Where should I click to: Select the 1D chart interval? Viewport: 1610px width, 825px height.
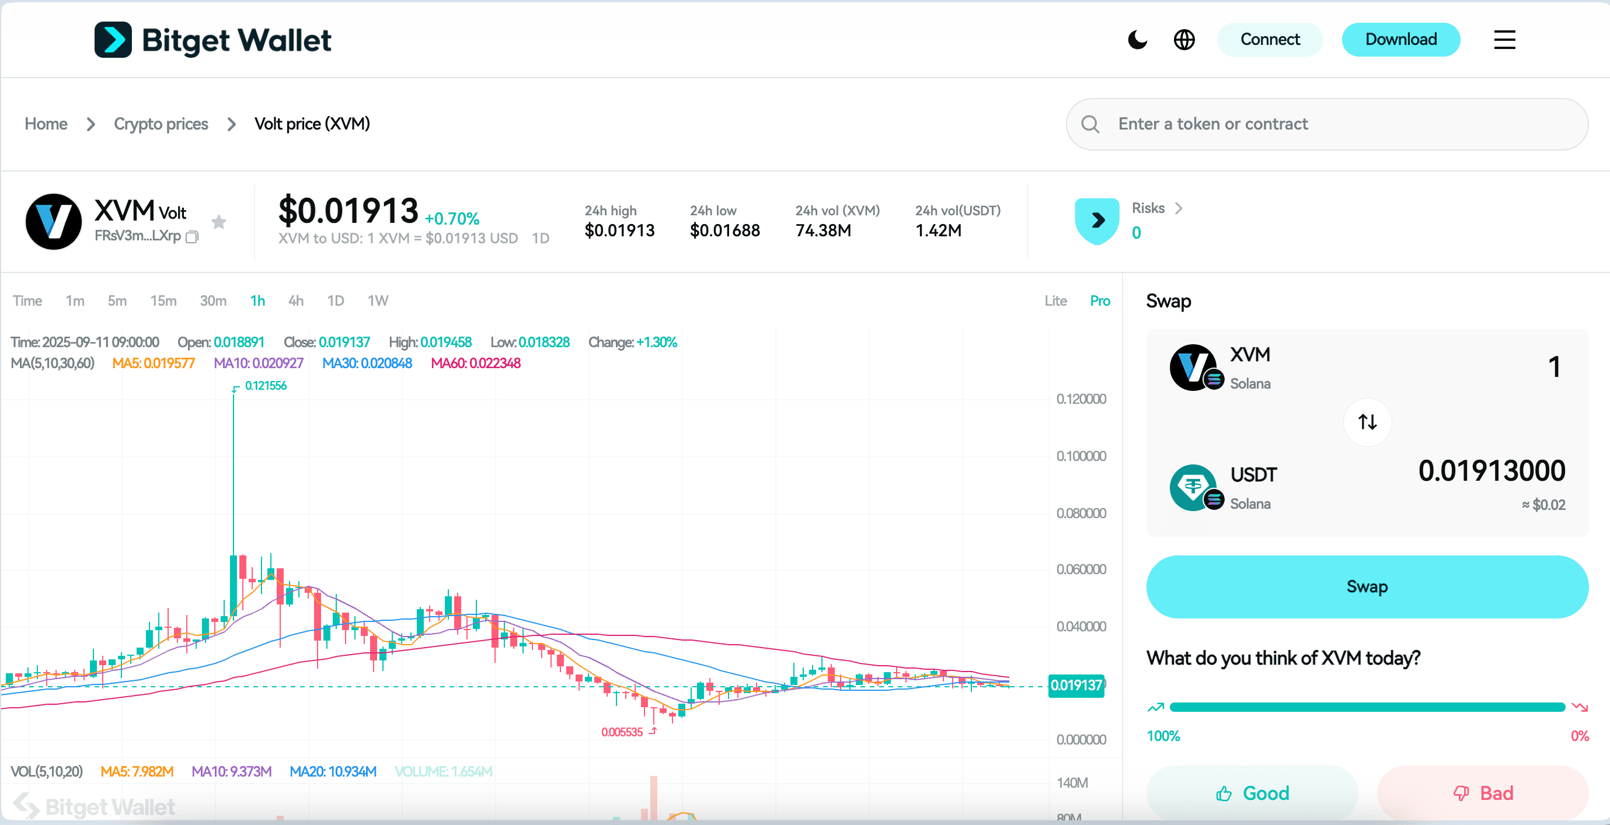336,301
